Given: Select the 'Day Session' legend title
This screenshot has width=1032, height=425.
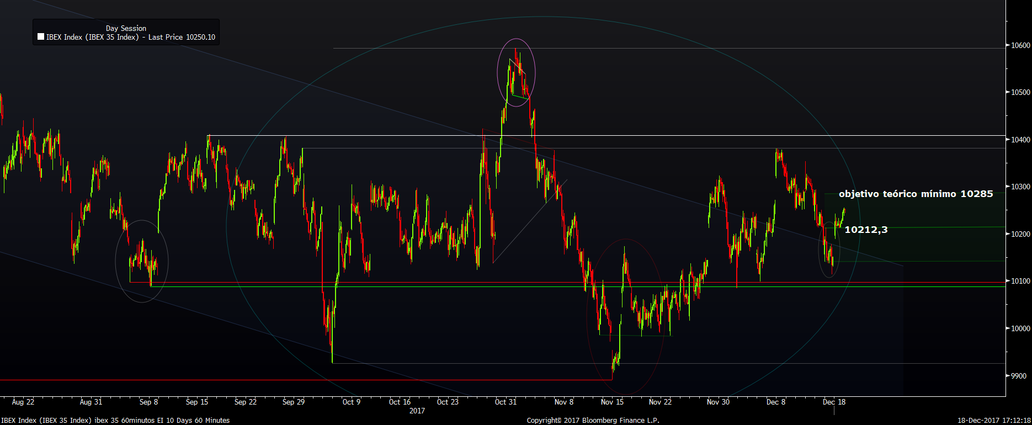Looking at the screenshot, I should pos(126,28).
